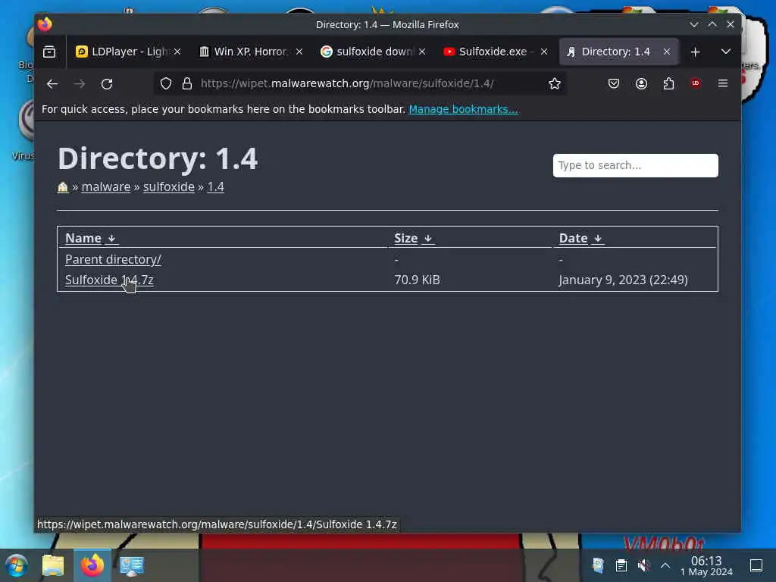The image size is (776, 582).
Task: Save page to Pocket
Action: (x=614, y=83)
